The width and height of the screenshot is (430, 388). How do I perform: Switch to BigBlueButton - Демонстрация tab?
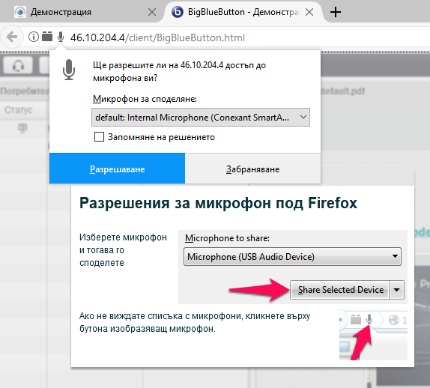[x=244, y=12]
